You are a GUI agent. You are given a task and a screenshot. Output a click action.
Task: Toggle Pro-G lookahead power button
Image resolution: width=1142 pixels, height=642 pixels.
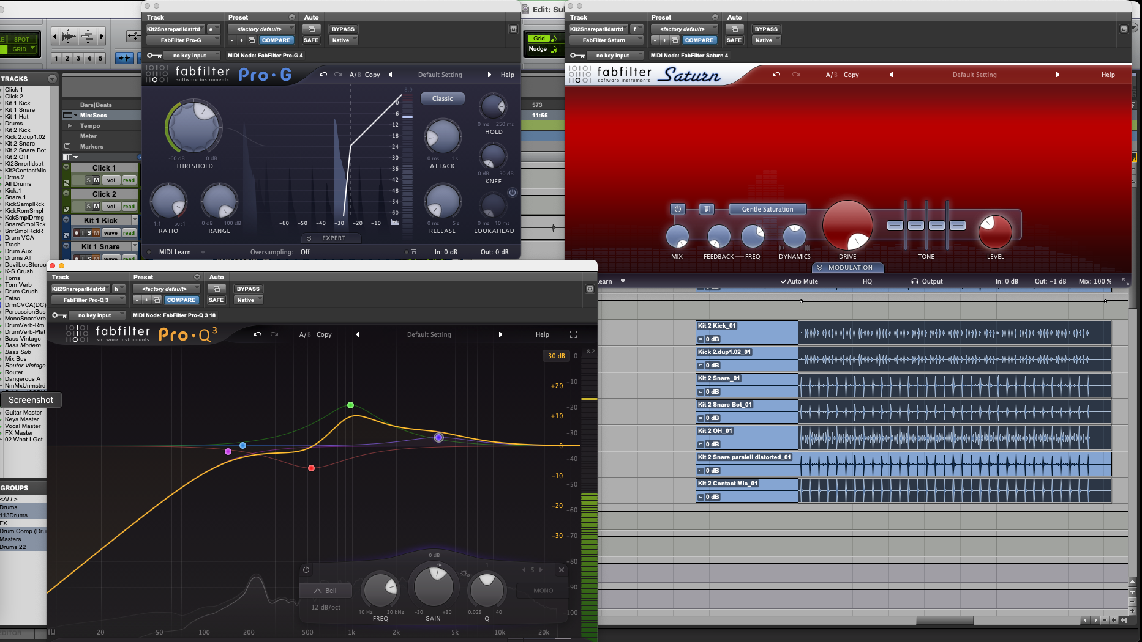pos(513,193)
